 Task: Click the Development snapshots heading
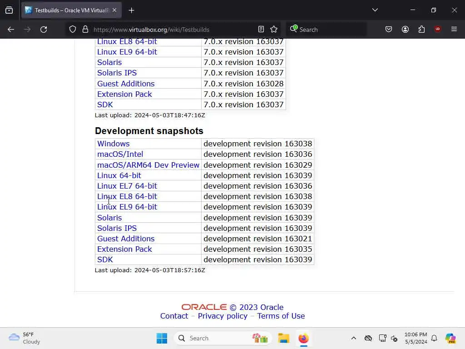click(149, 131)
